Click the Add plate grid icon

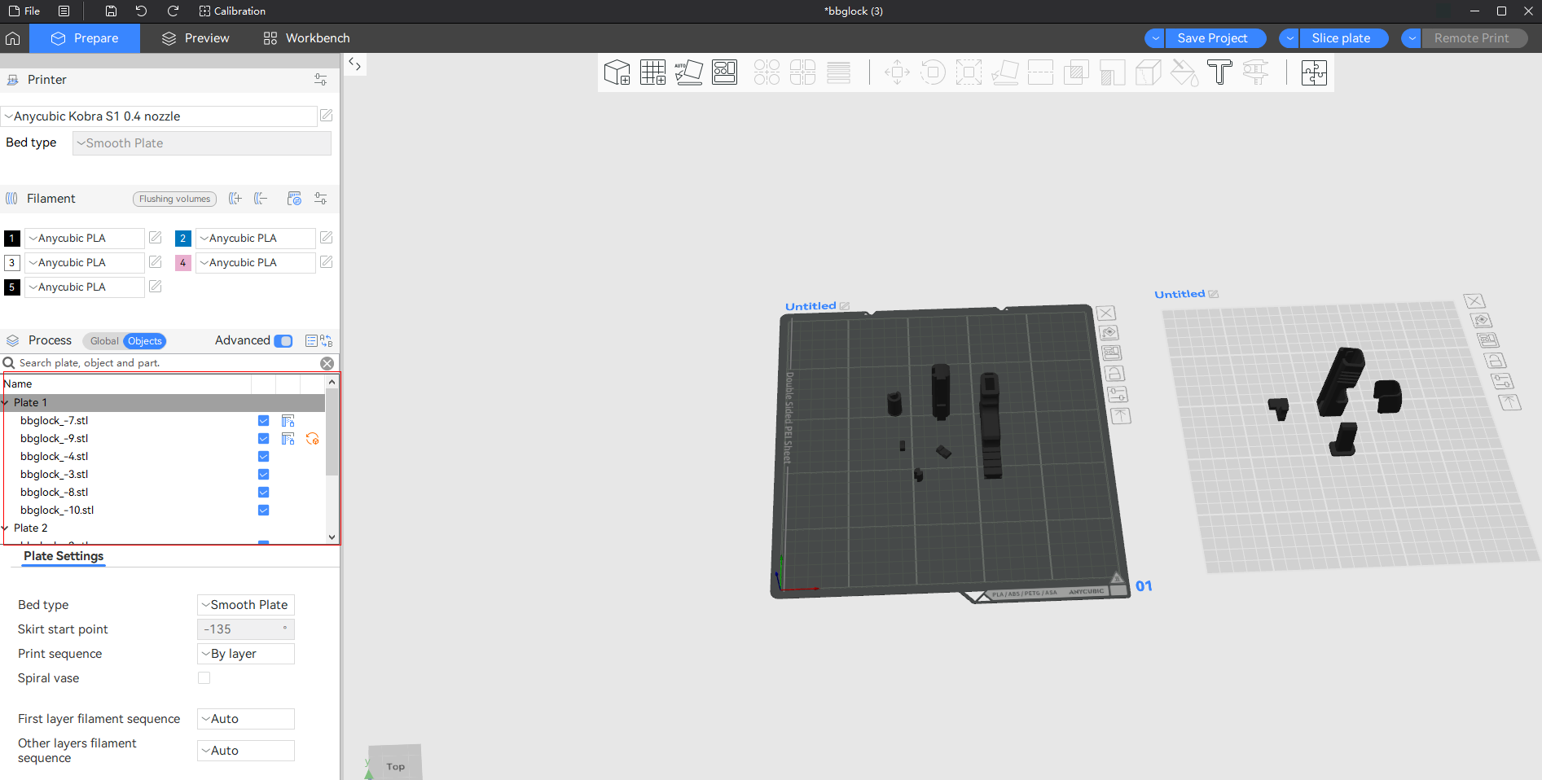[652, 72]
